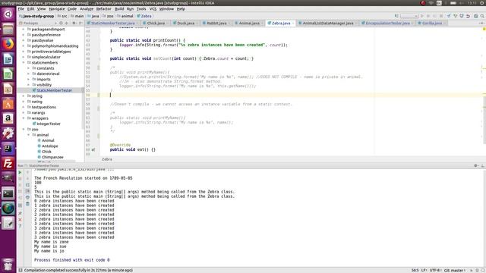This screenshot has width=486, height=273.
Task: Click the red Close X in Run panel
Action: 21,220
